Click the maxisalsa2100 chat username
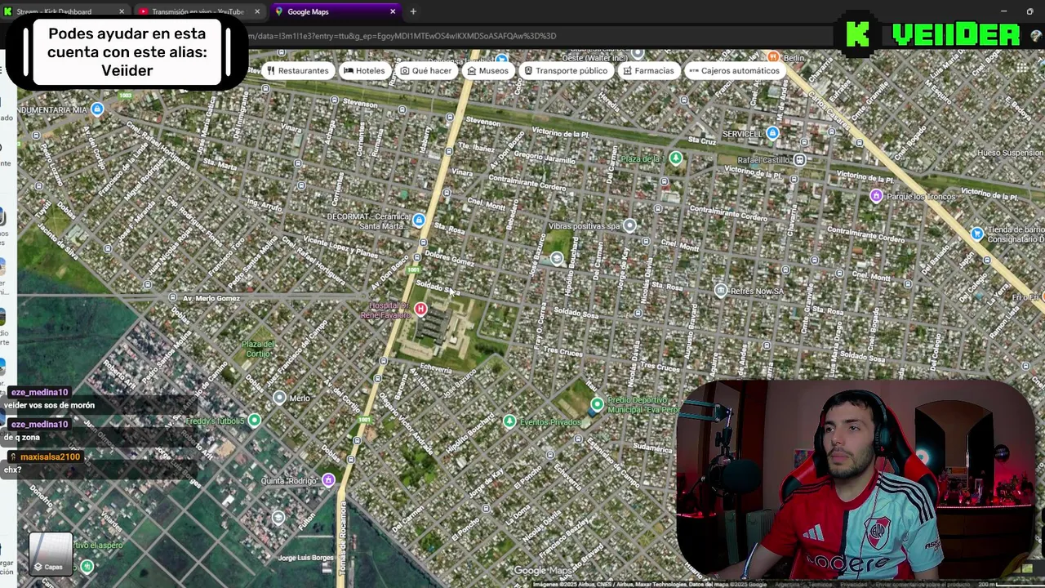The image size is (1045, 588). click(50, 457)
